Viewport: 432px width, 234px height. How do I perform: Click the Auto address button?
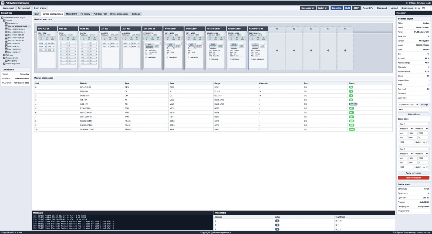(413, 114)
